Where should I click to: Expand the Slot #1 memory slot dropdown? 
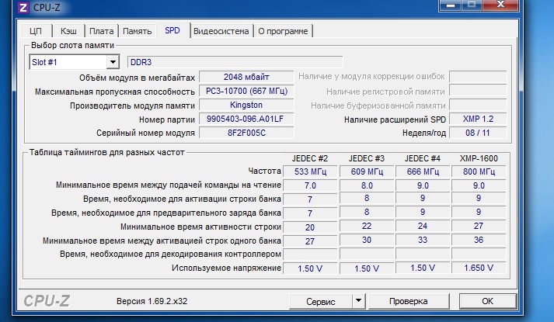point(112,62)
